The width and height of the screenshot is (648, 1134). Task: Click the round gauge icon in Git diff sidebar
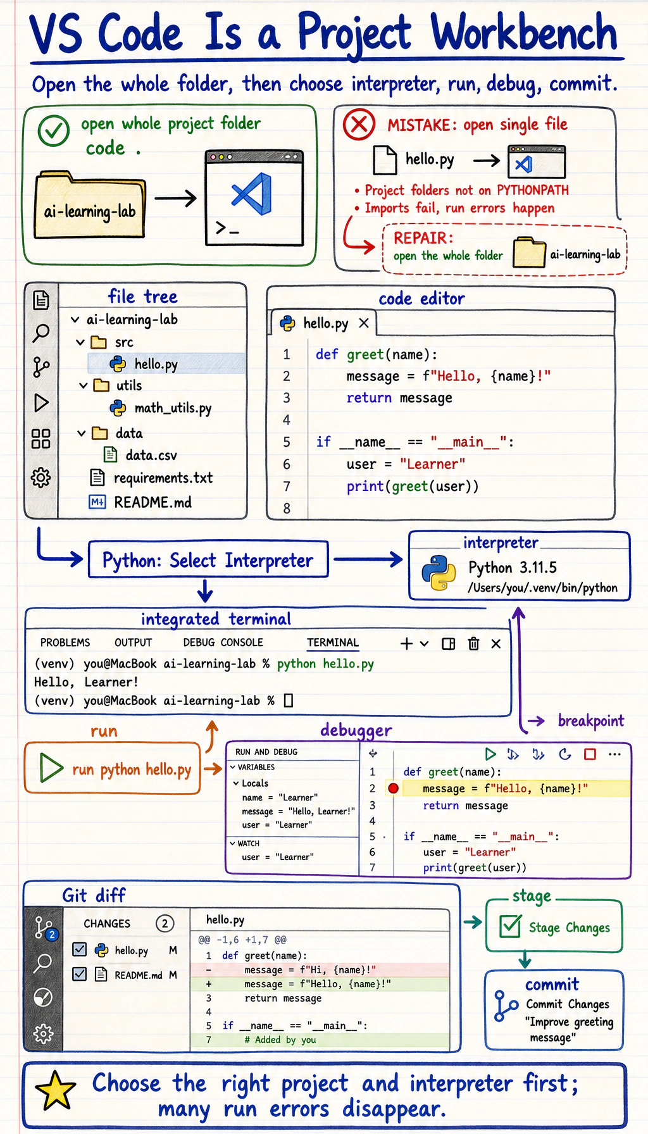pyautogui.click(x=43, y=997)
